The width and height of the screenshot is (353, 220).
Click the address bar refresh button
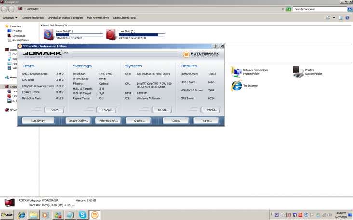[x=288, y=9]
